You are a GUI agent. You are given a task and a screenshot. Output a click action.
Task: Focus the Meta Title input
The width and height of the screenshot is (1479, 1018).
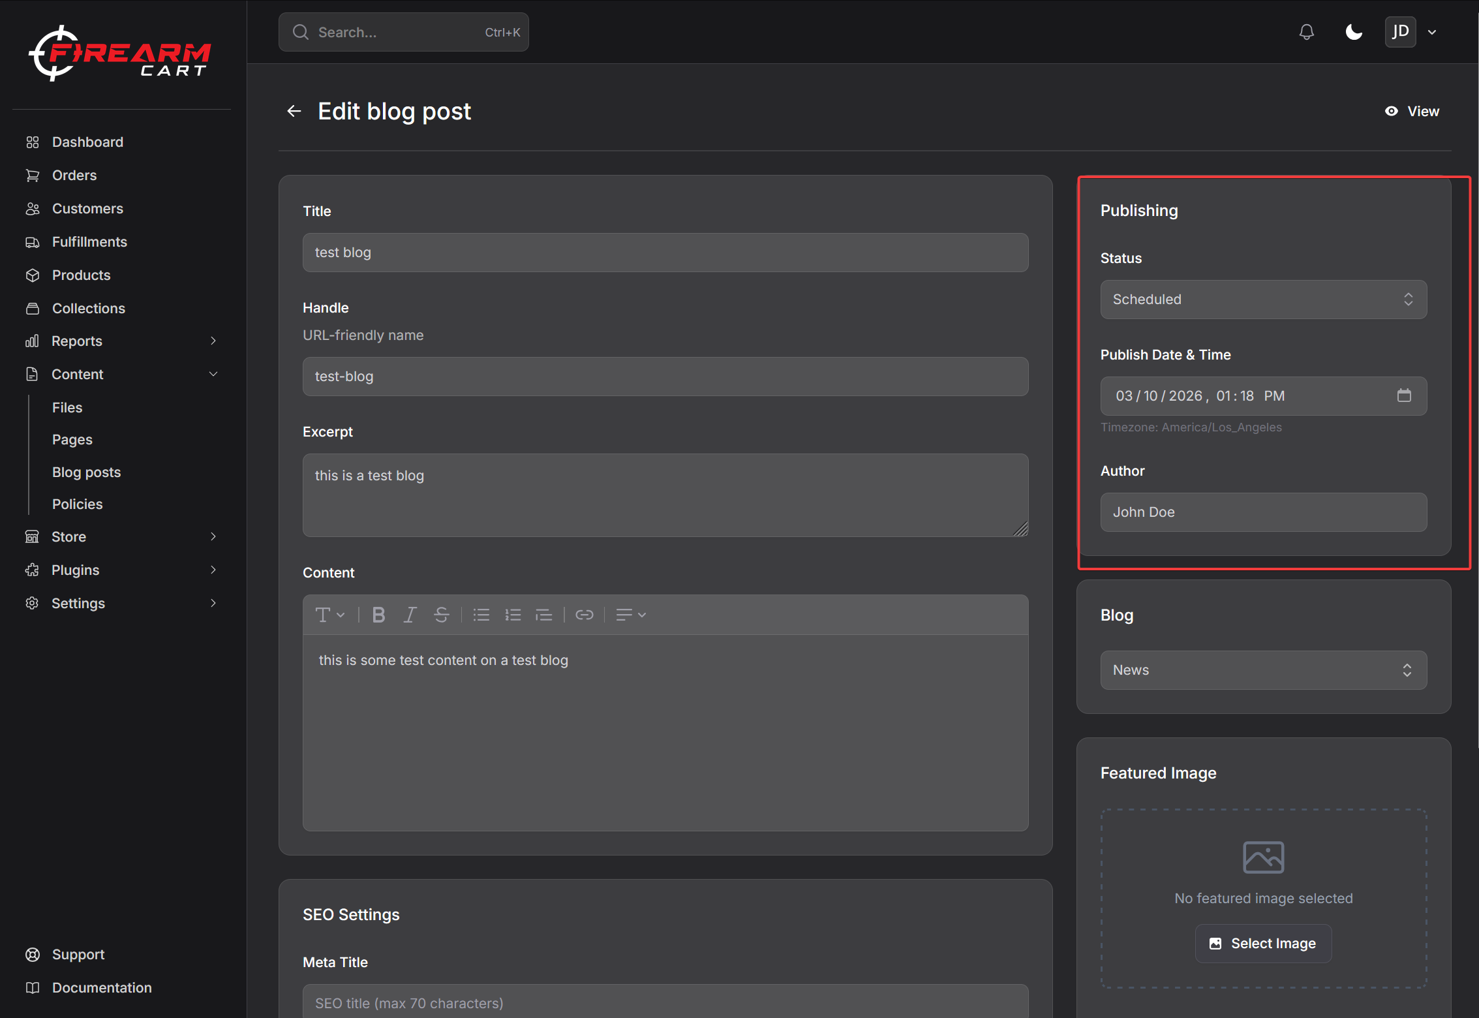coord(665,1002)
